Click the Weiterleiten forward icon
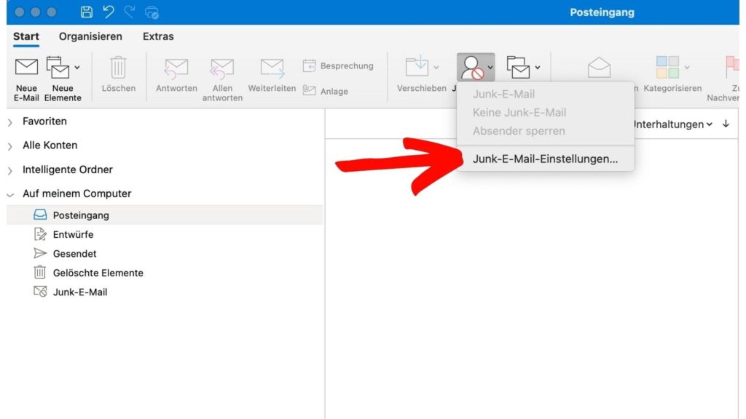Image resolution: width=746 pixels, height=419 pixels. point(272,68)
